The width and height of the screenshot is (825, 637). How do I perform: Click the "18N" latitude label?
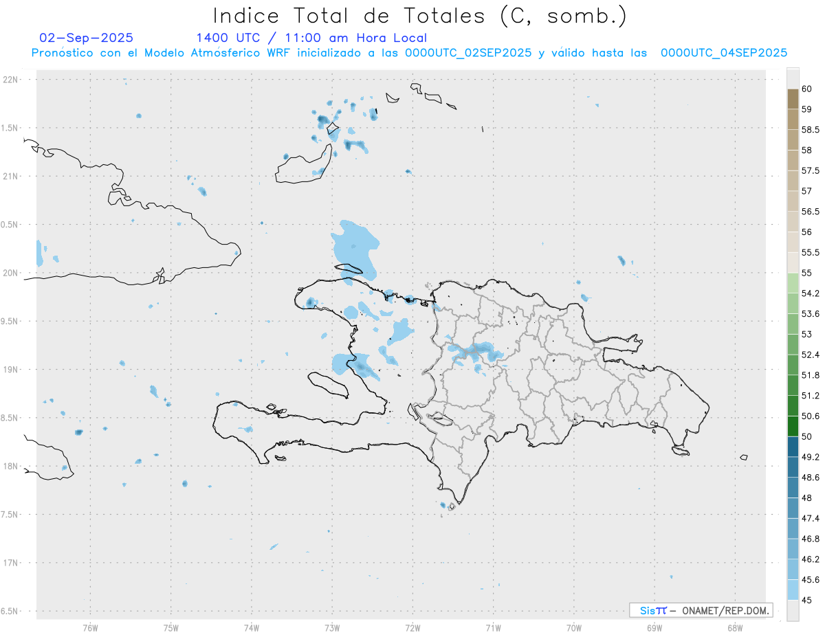tap(10, 466)
